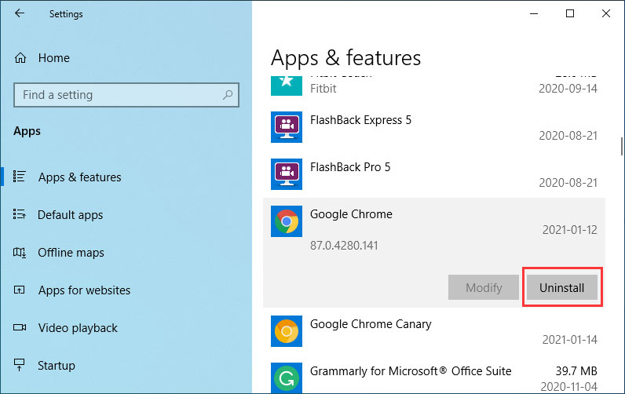
Task: Open the Home icon in sidebar
Action: pyautogui.click(x=20, y=58)
